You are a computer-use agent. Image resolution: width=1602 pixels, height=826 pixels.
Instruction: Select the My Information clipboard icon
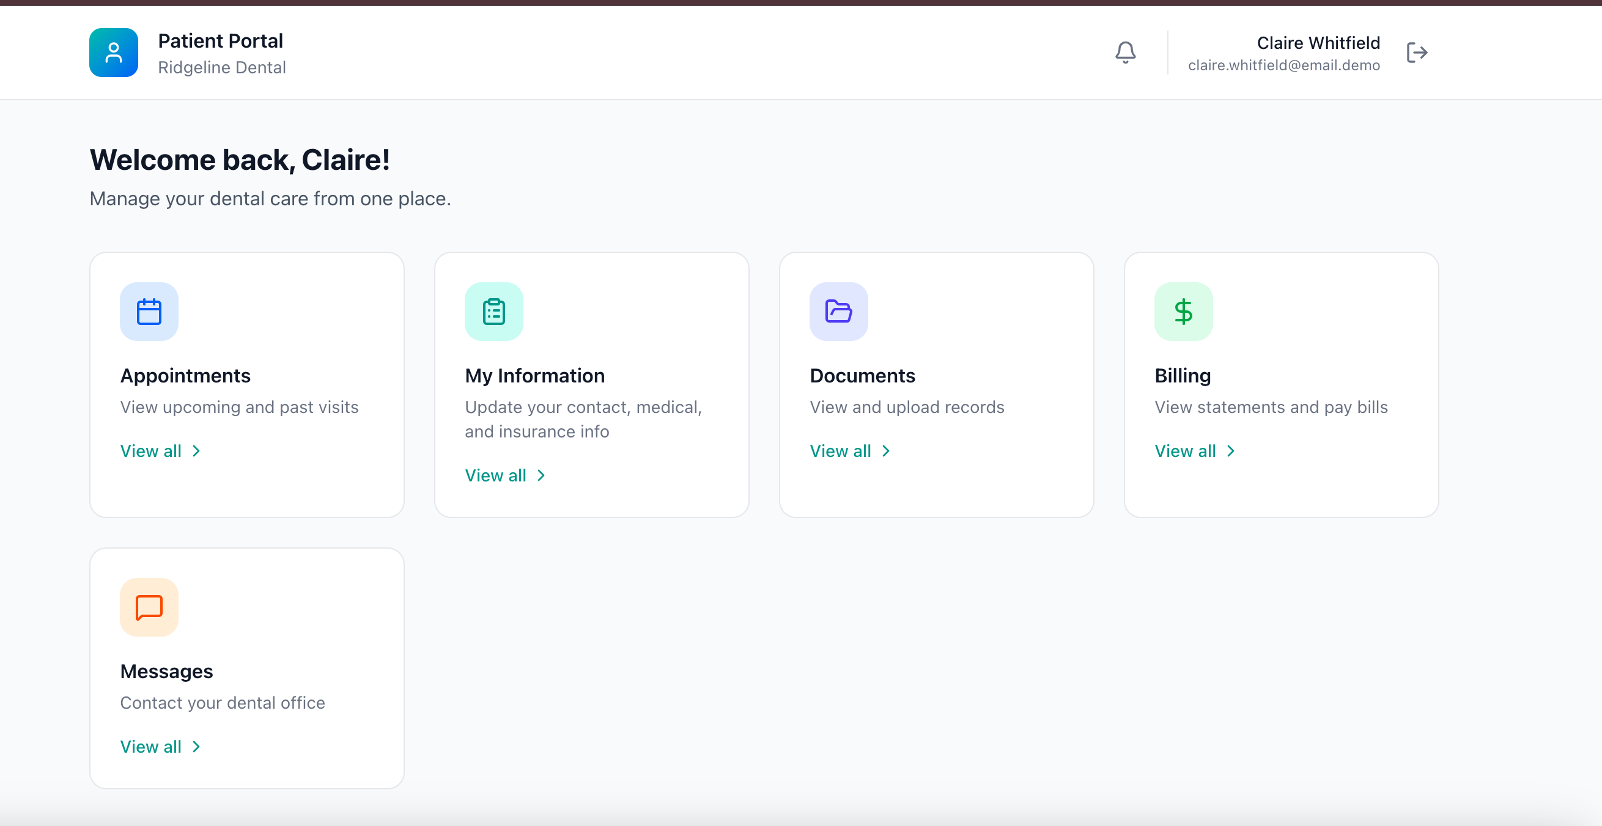(x=494, y=312)
